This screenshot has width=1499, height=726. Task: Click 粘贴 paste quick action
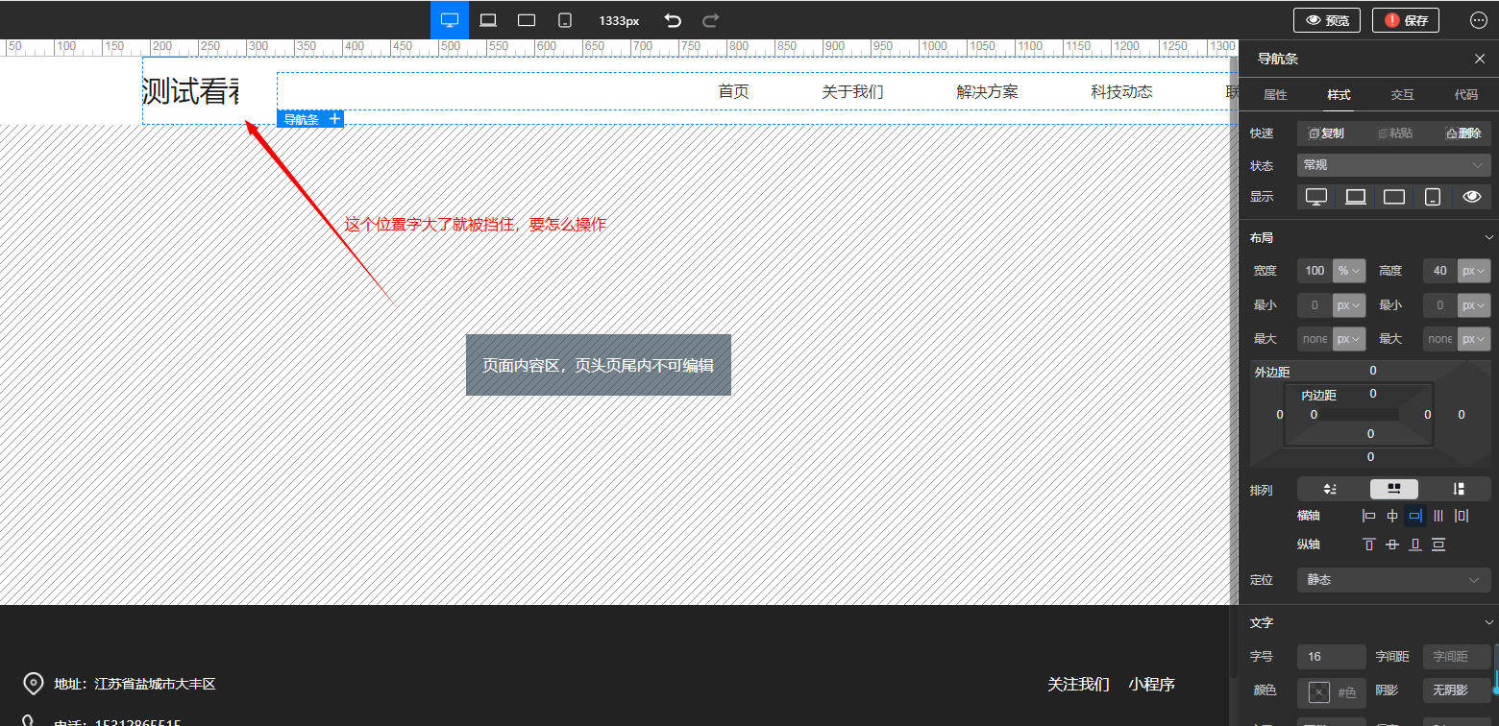pyautogui.click(x=1395, y=133)
